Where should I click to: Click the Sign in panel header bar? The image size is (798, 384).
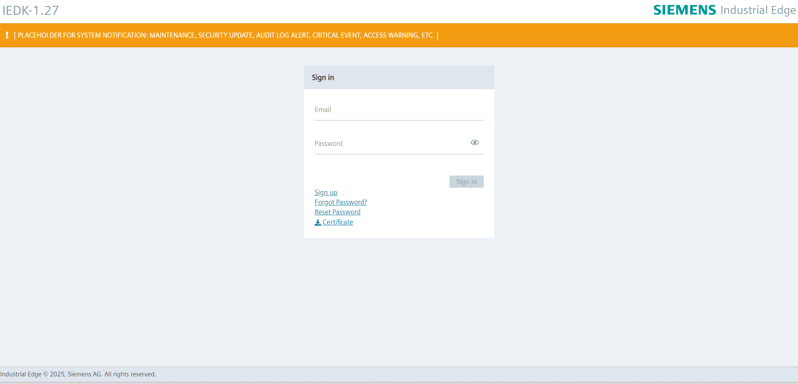[399, 77]
